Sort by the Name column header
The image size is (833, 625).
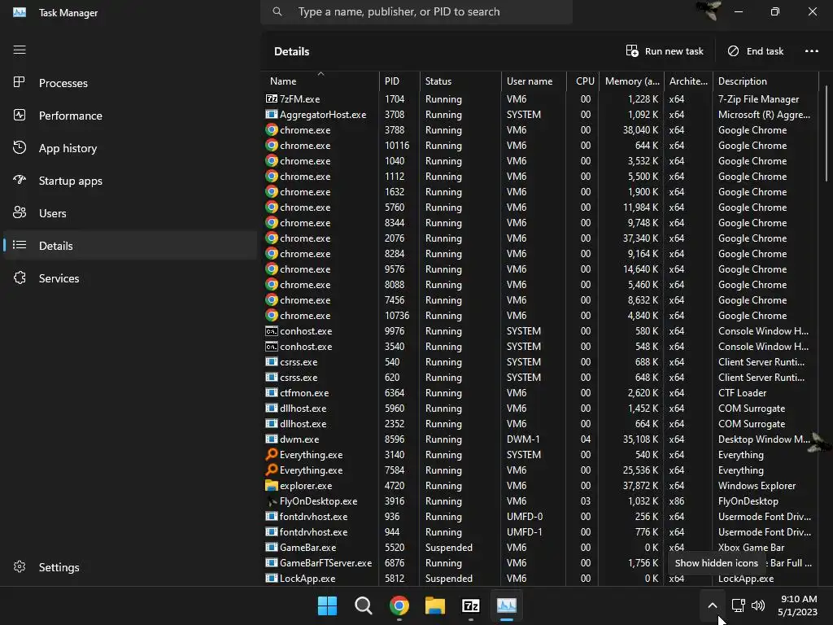[x=321, y=81]
